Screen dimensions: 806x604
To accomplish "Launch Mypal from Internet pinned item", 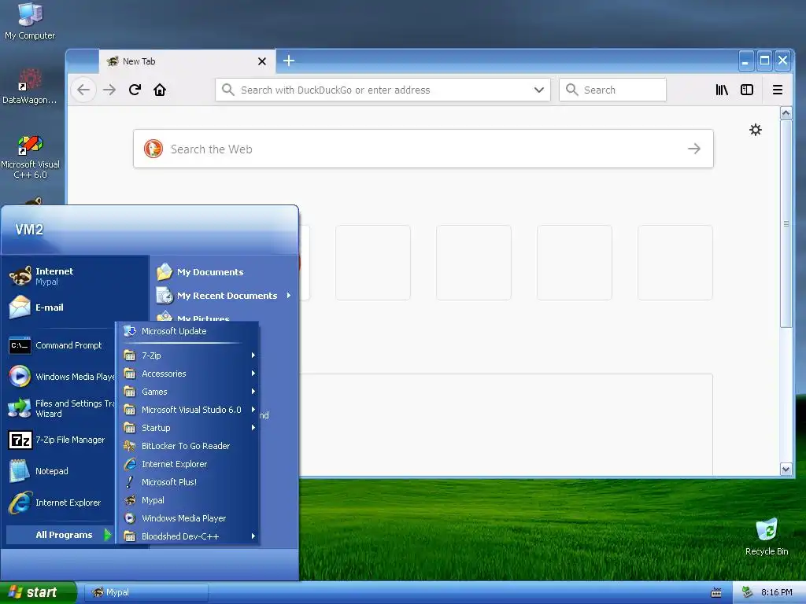I will coord(76,276).
